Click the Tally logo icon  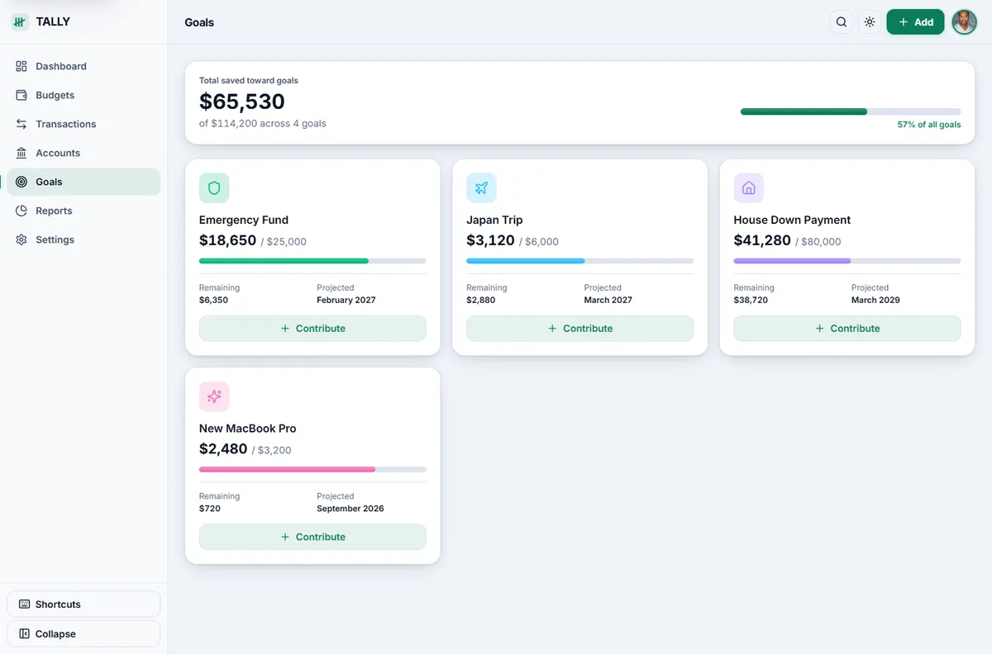20,22
